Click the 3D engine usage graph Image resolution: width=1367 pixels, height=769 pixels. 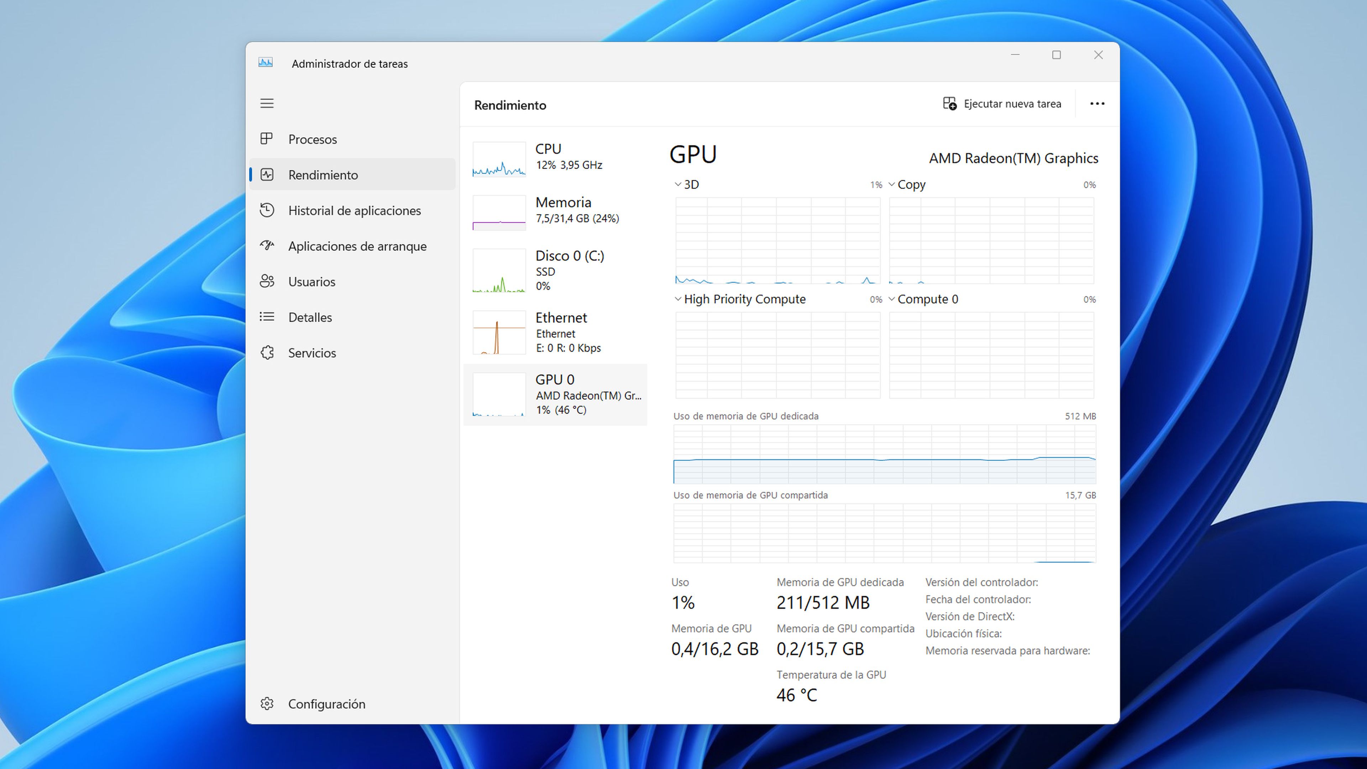(x=777, y=240)
